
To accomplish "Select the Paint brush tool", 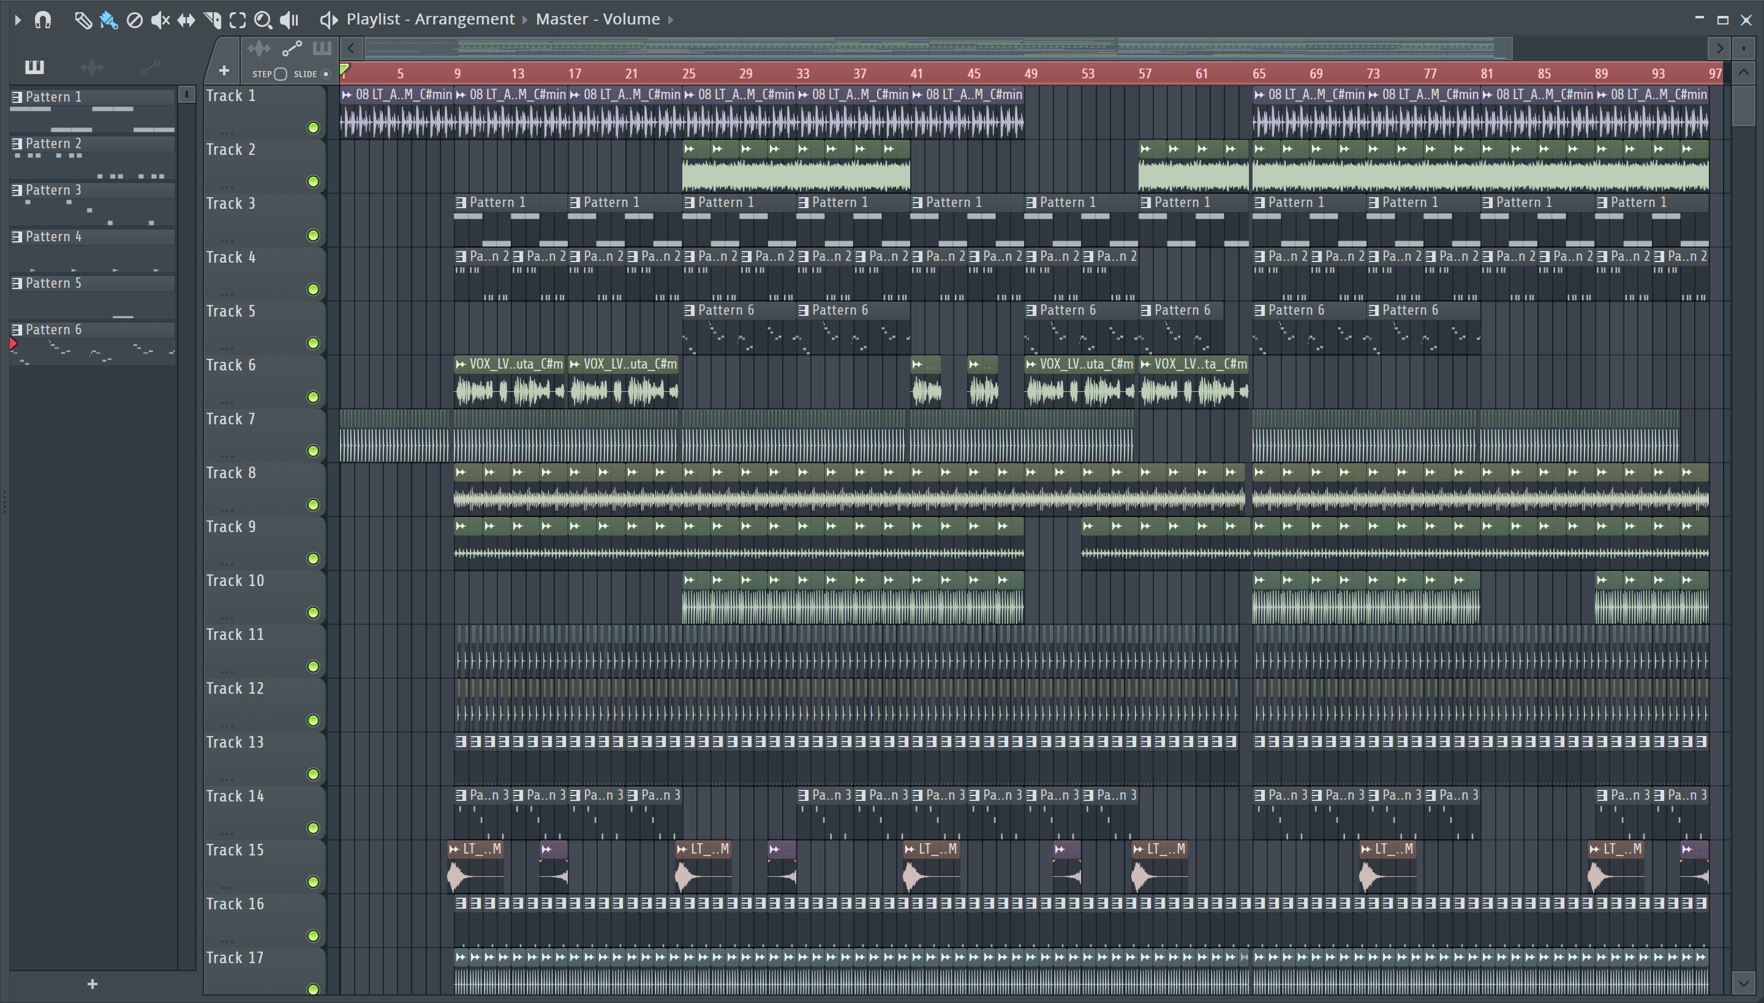I will 109,20.
